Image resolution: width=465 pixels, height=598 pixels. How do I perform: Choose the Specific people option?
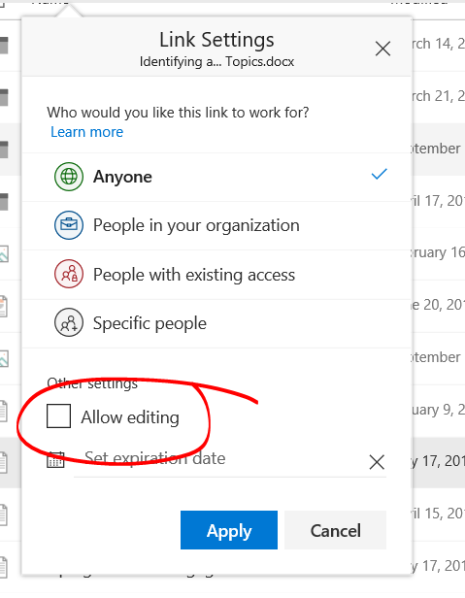(216, 323)
